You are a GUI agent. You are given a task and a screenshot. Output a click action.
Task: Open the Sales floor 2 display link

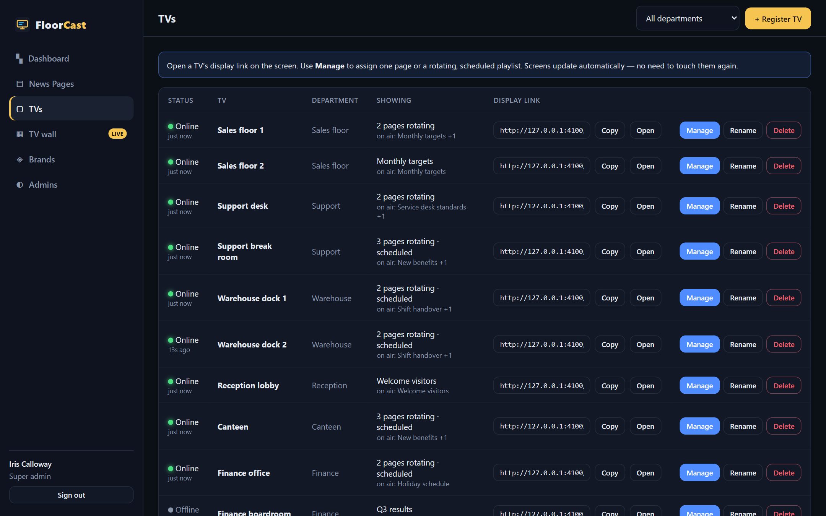[645, 166]
